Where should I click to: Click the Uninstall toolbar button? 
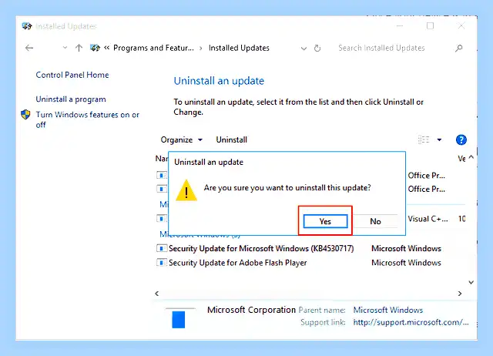point(231,139)
